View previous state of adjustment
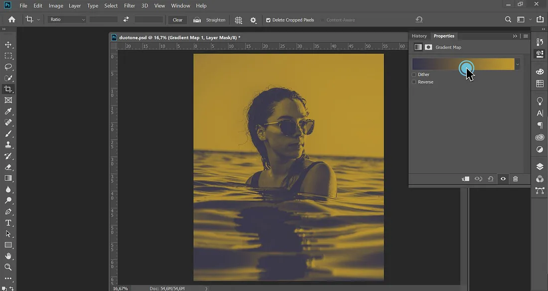 (478, 179)
